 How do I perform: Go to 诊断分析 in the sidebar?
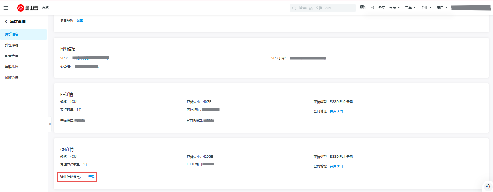click(x=12, y=78)
